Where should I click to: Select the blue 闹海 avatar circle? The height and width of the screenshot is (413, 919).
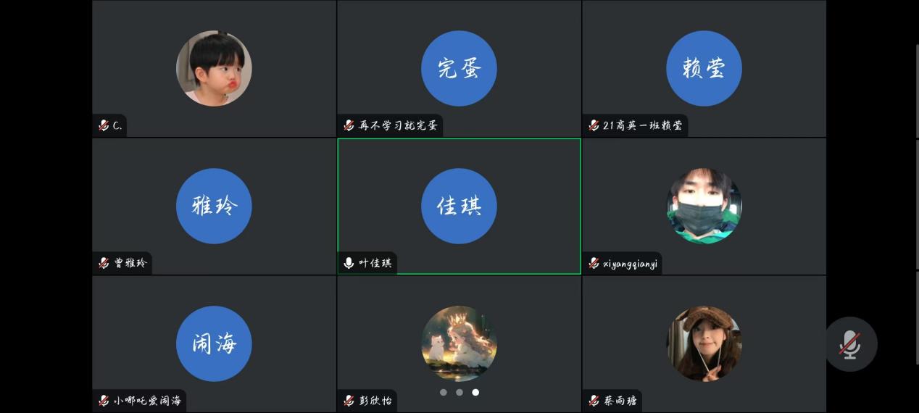point(214,343)
